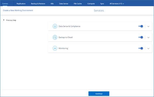Click the Data Sense & Compliance icon
The width and height of the screenshot is (154, 97).
55,26
